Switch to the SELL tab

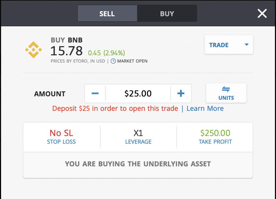(107, 13)
